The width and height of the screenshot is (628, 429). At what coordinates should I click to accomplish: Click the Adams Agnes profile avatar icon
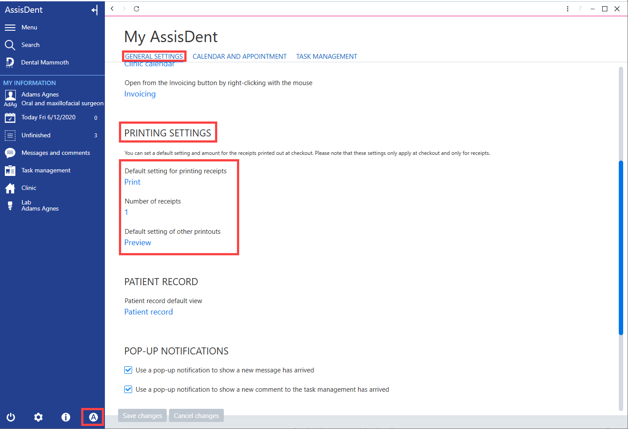tap(10, 95)
